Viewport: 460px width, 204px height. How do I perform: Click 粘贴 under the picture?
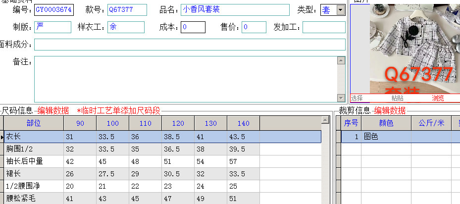click(x=397, y=98)
